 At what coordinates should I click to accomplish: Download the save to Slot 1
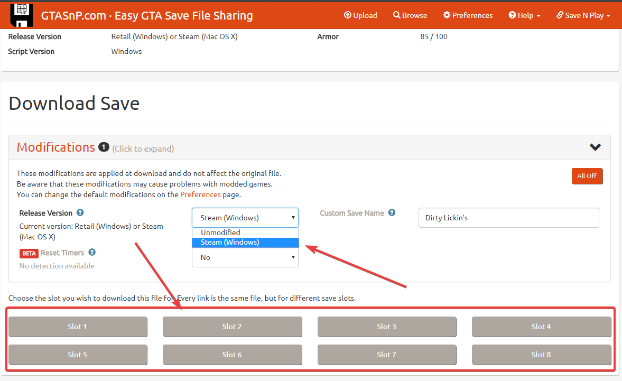click(78, 327)
